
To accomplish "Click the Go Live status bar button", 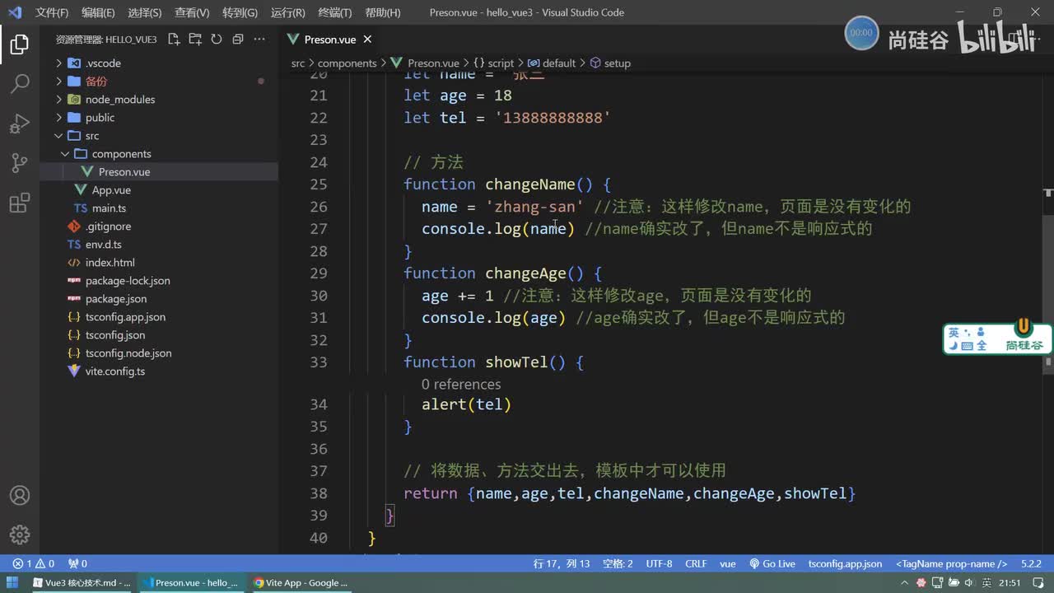I will click(772, 564).
